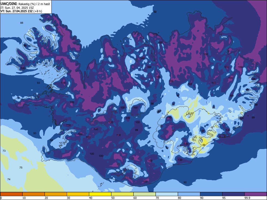267x200 pixels.
Task: Click the value 75 in the southwest sea
Action: pos(21,167)
